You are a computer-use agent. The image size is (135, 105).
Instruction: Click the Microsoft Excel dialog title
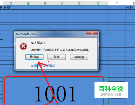tap(26, 34)
